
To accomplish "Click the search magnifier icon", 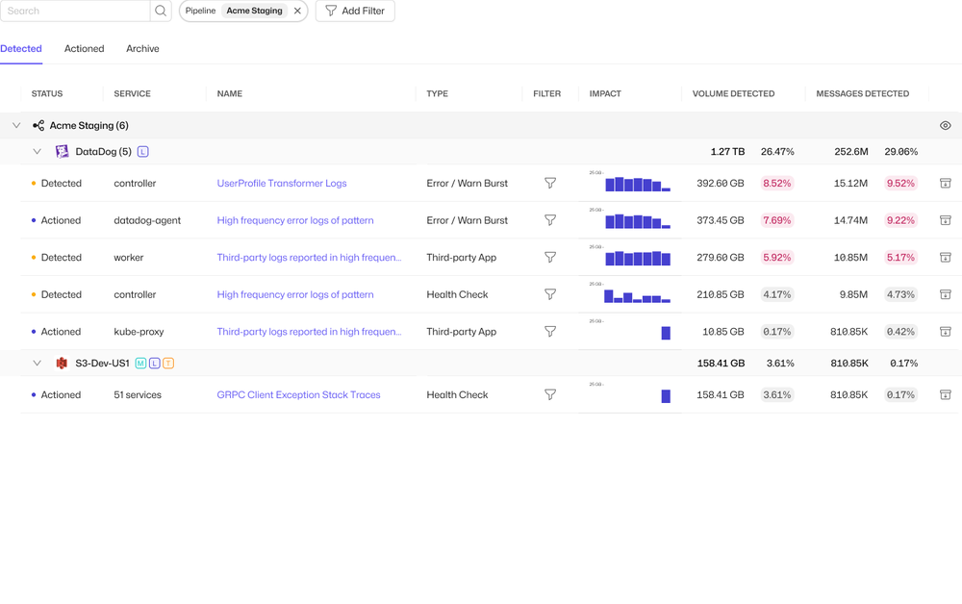I will click(160, 11).
